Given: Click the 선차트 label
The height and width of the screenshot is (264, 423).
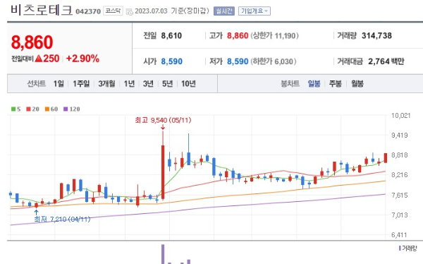Looking at the screenshot, I should click(37, 84).
